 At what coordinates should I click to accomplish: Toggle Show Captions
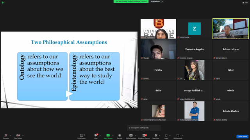[x=131, y=136]
